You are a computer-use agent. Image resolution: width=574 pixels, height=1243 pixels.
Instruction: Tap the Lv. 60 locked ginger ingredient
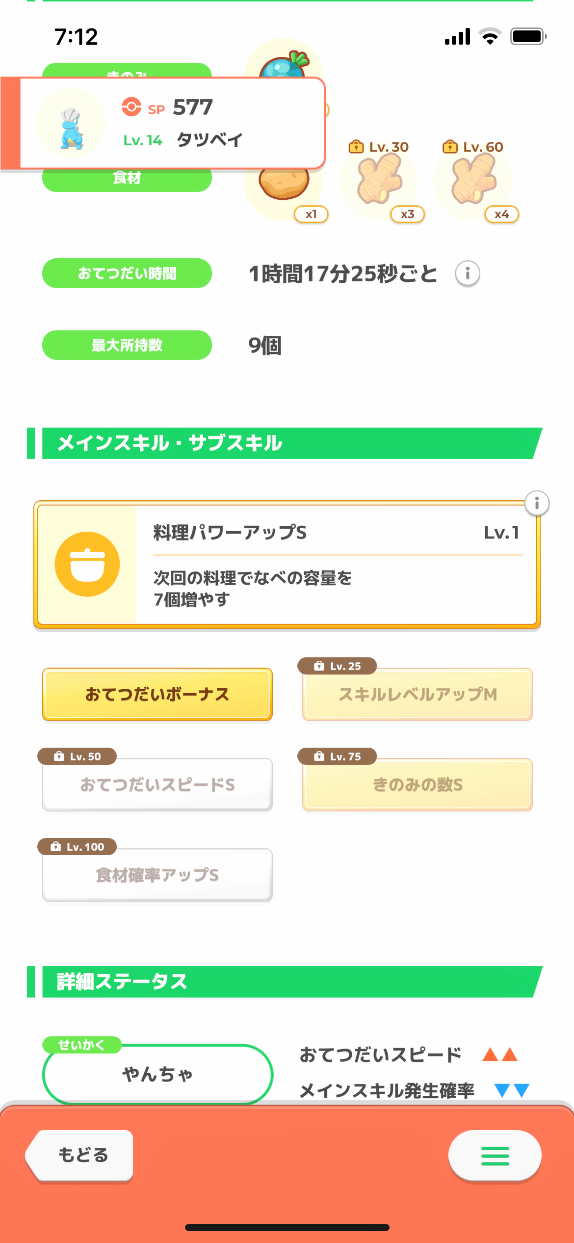474,180
